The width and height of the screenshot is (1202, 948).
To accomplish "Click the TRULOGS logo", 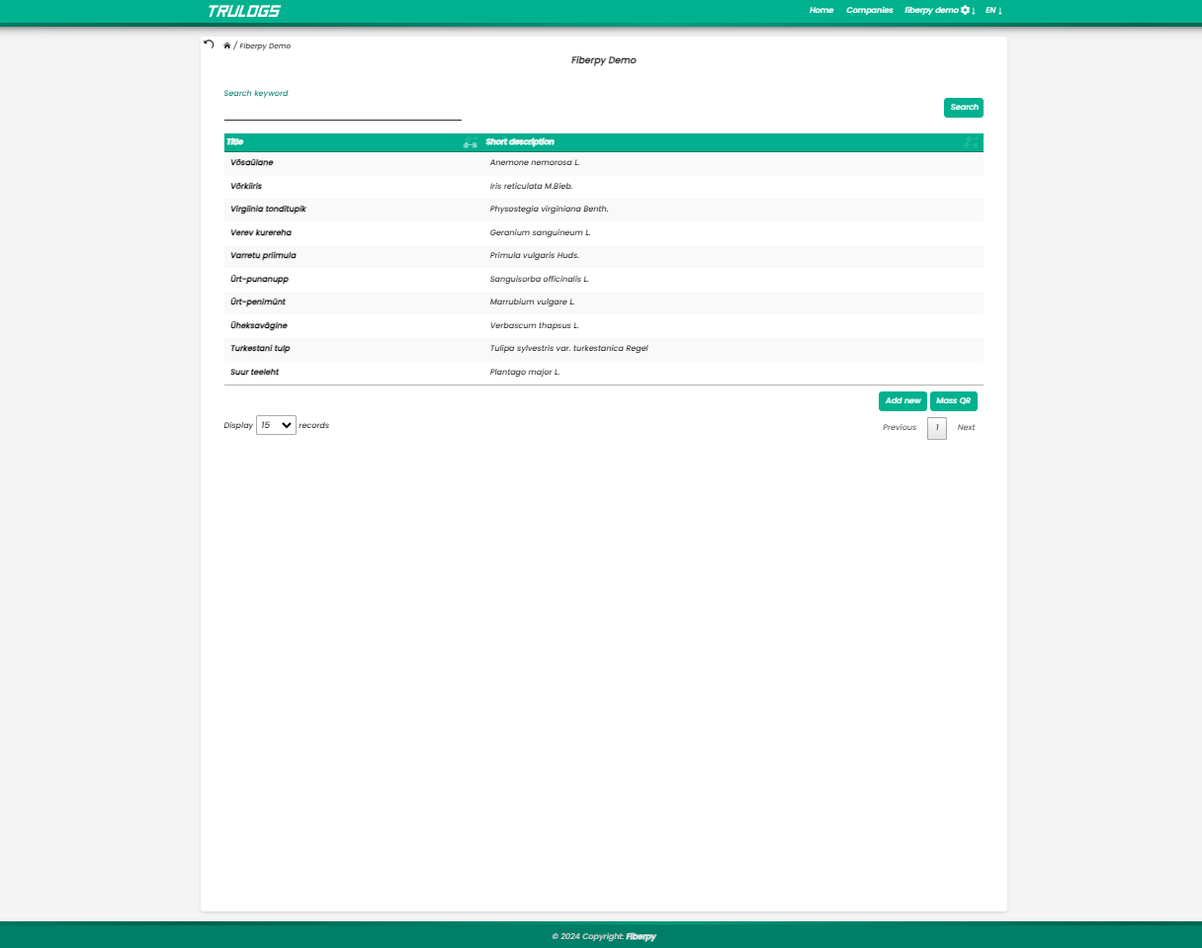I will 244,11.
